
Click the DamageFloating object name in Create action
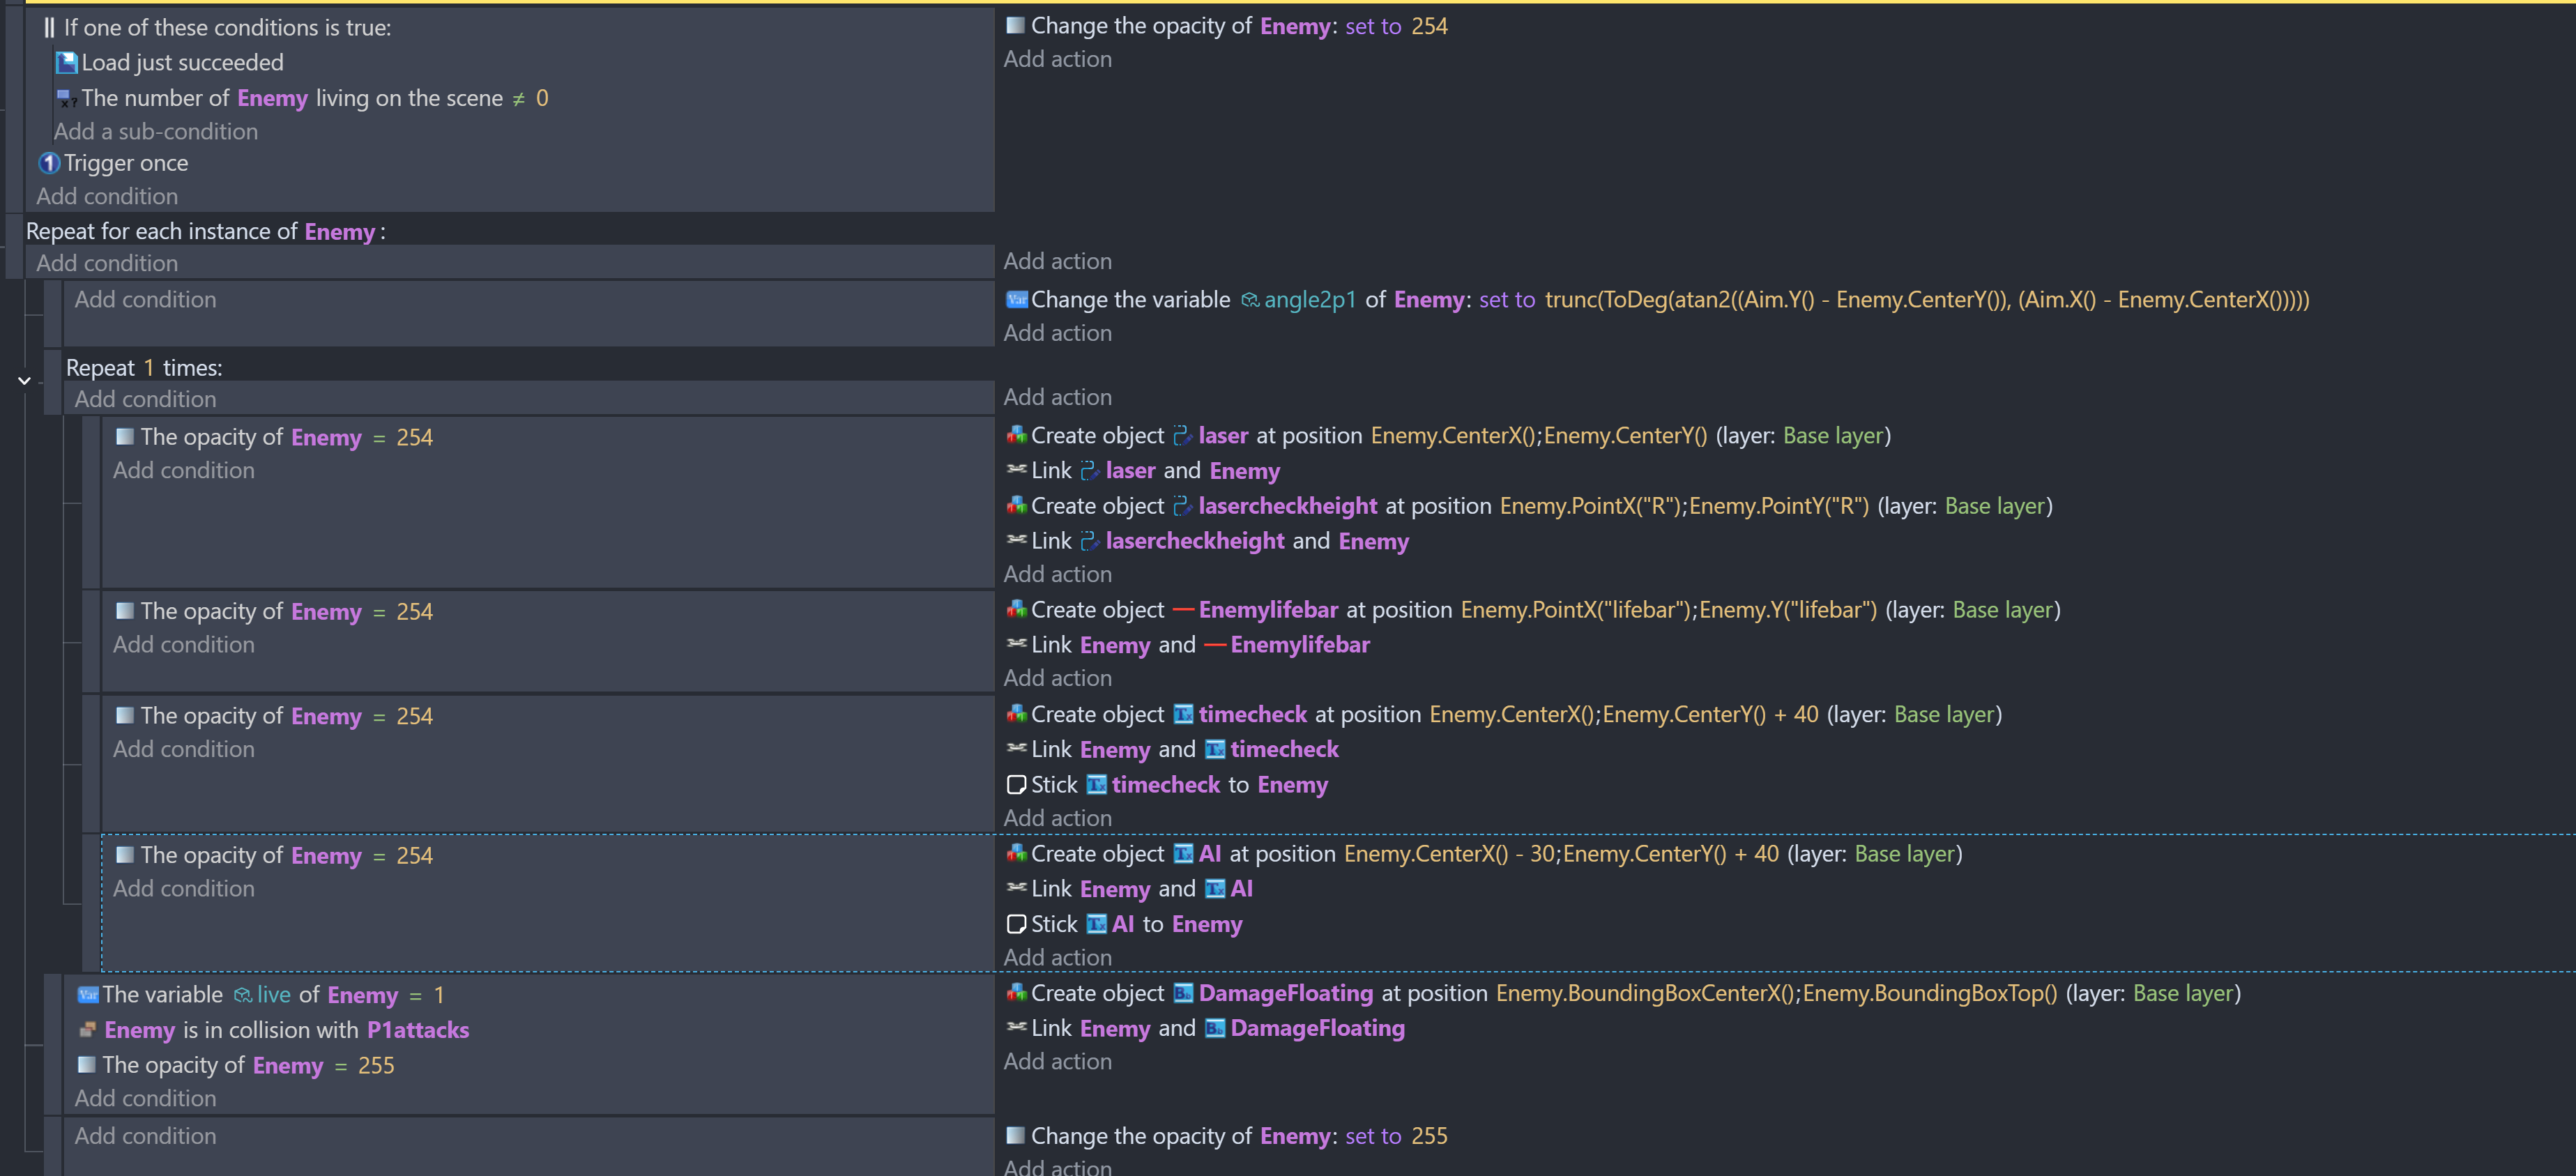tap(1285, 994)
